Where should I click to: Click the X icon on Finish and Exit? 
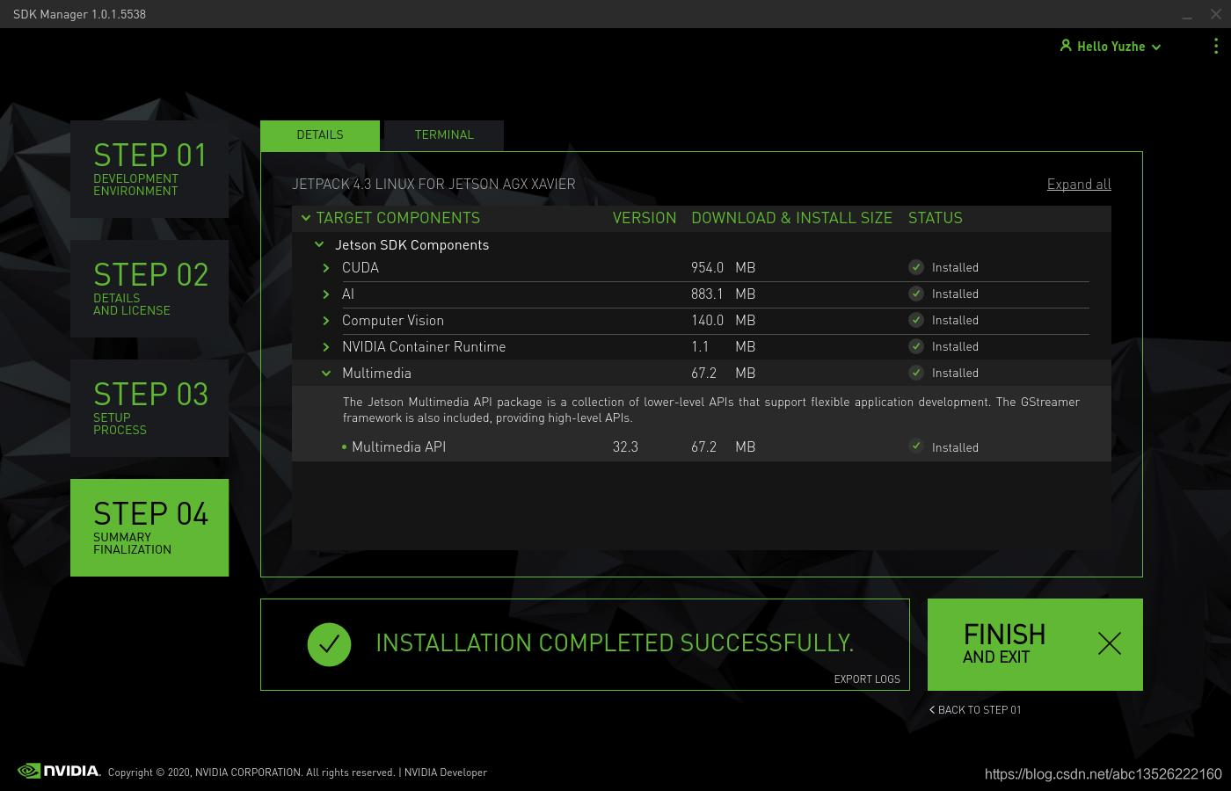1110,643
